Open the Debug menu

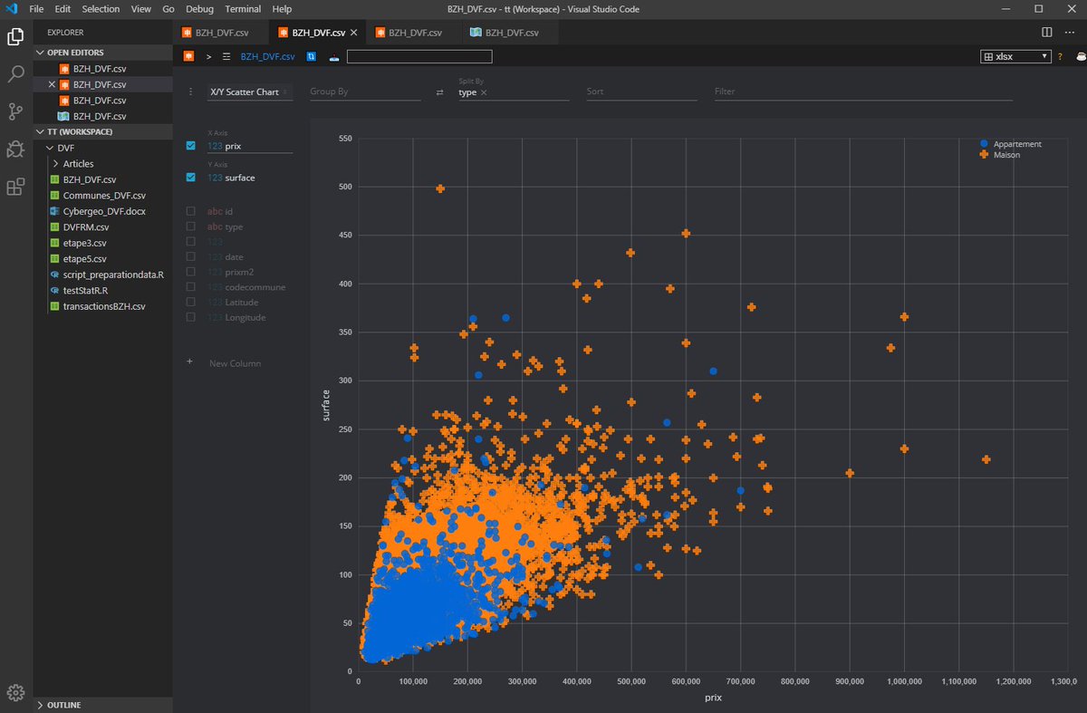pos(199,8)
